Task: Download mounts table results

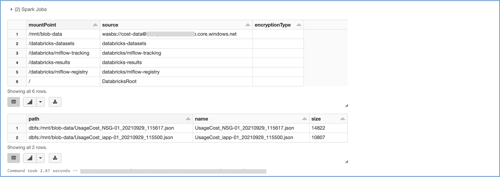Action: (55, 102)
